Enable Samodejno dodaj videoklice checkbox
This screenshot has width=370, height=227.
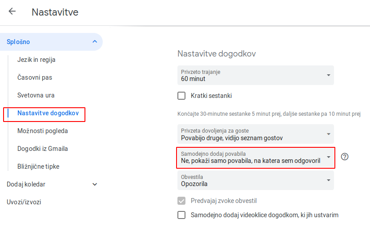[181, 215]
